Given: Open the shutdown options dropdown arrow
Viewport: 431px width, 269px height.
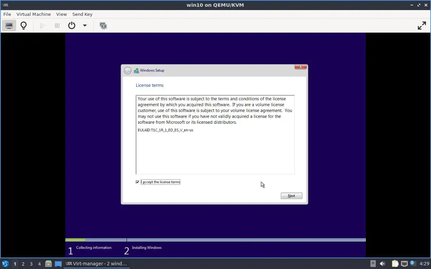Looking at the screenshot, I should [85, 26].
